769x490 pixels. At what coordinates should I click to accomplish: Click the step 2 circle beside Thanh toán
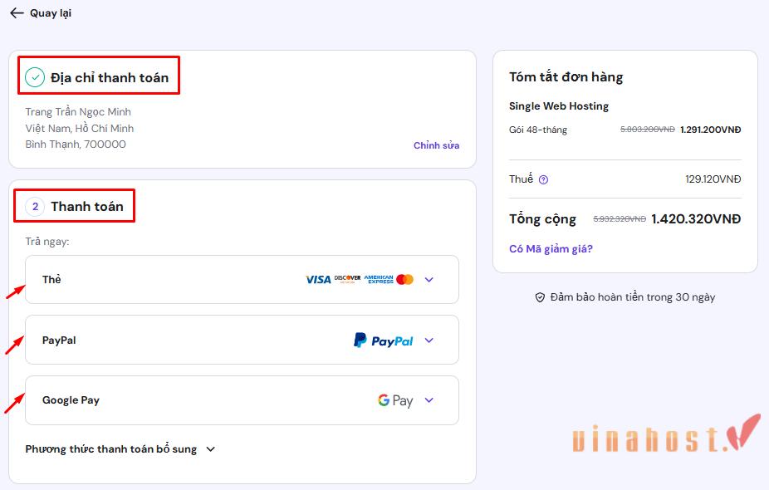[x=34, y=205]
